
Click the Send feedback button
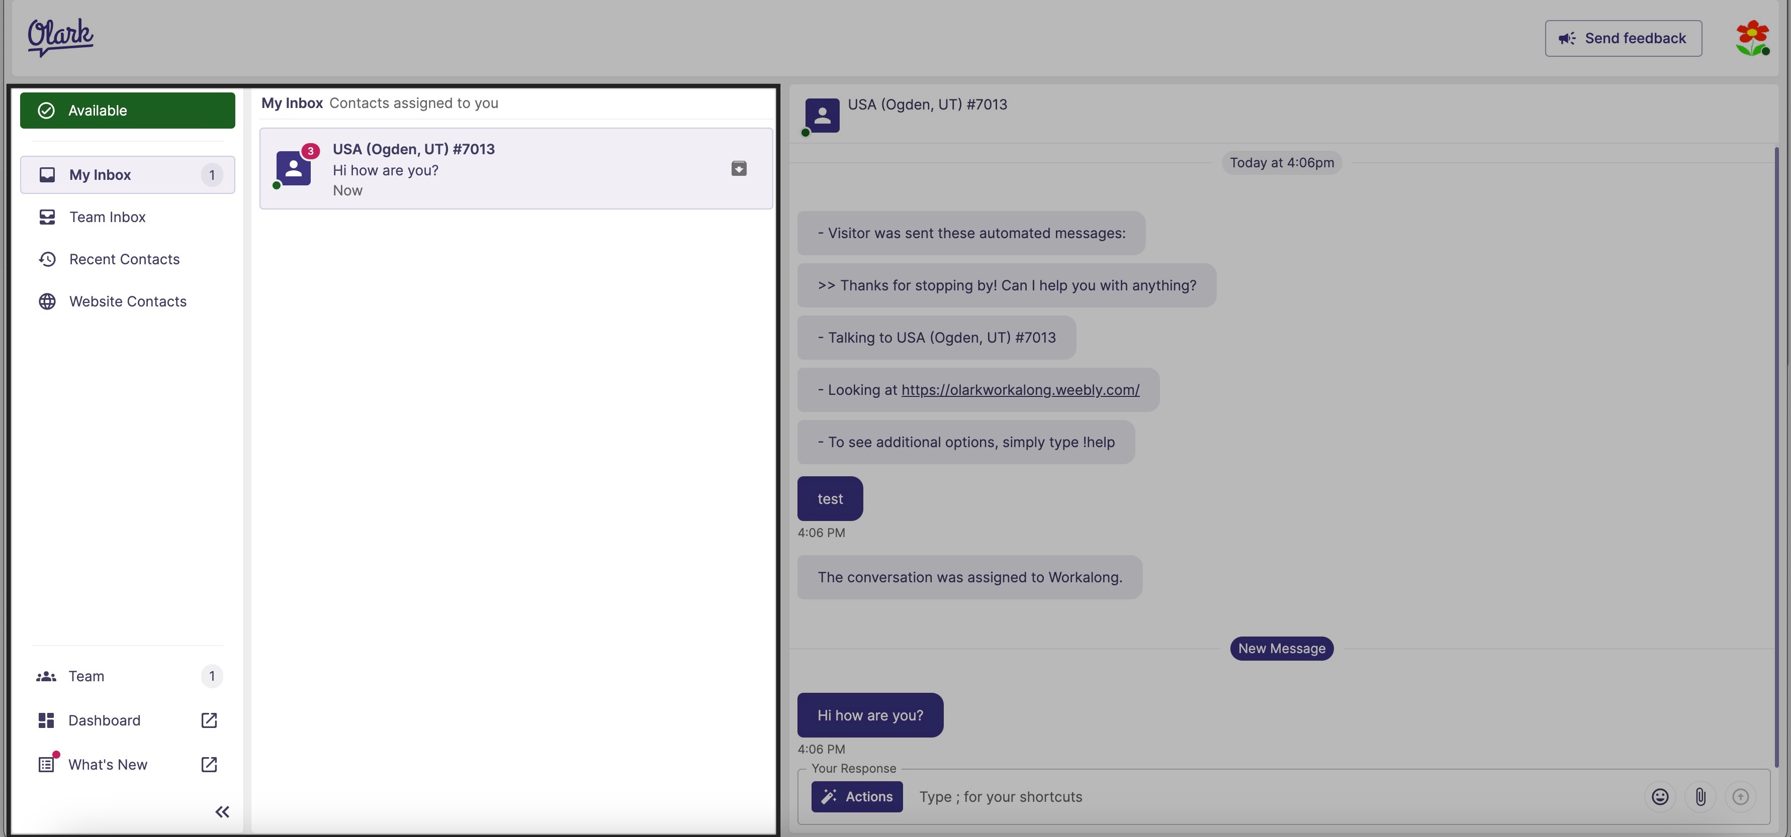pos(1623,38)
